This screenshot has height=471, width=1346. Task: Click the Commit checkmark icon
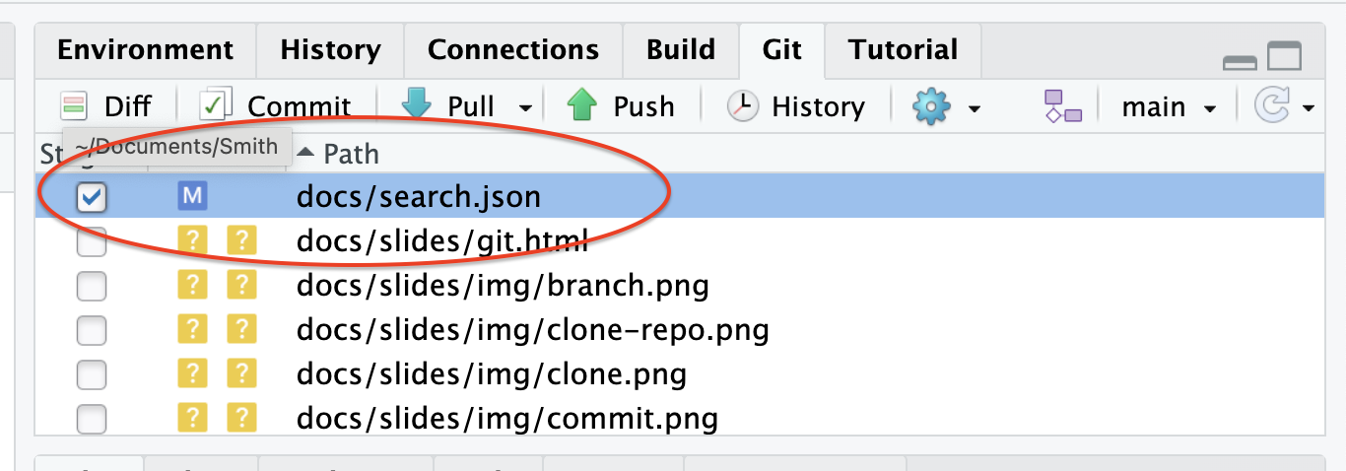(215, 106)
